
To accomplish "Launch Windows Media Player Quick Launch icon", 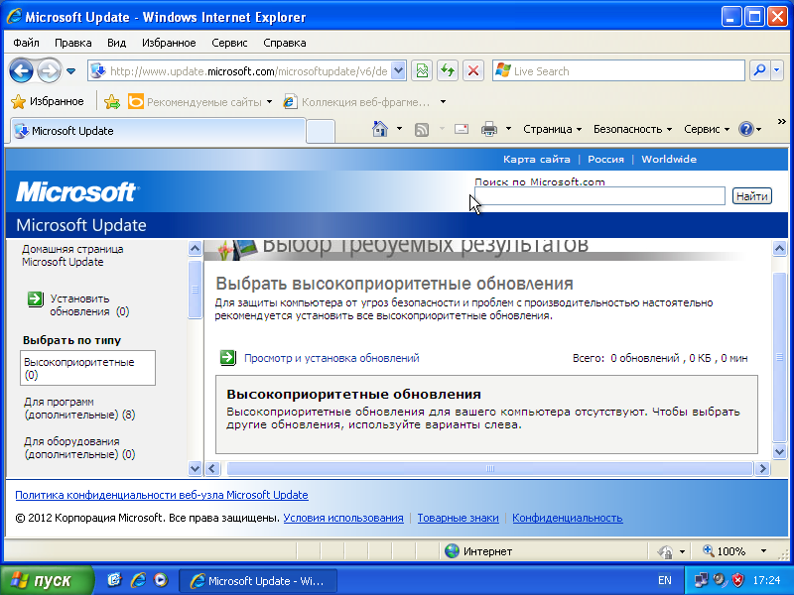I will (161, 580).
